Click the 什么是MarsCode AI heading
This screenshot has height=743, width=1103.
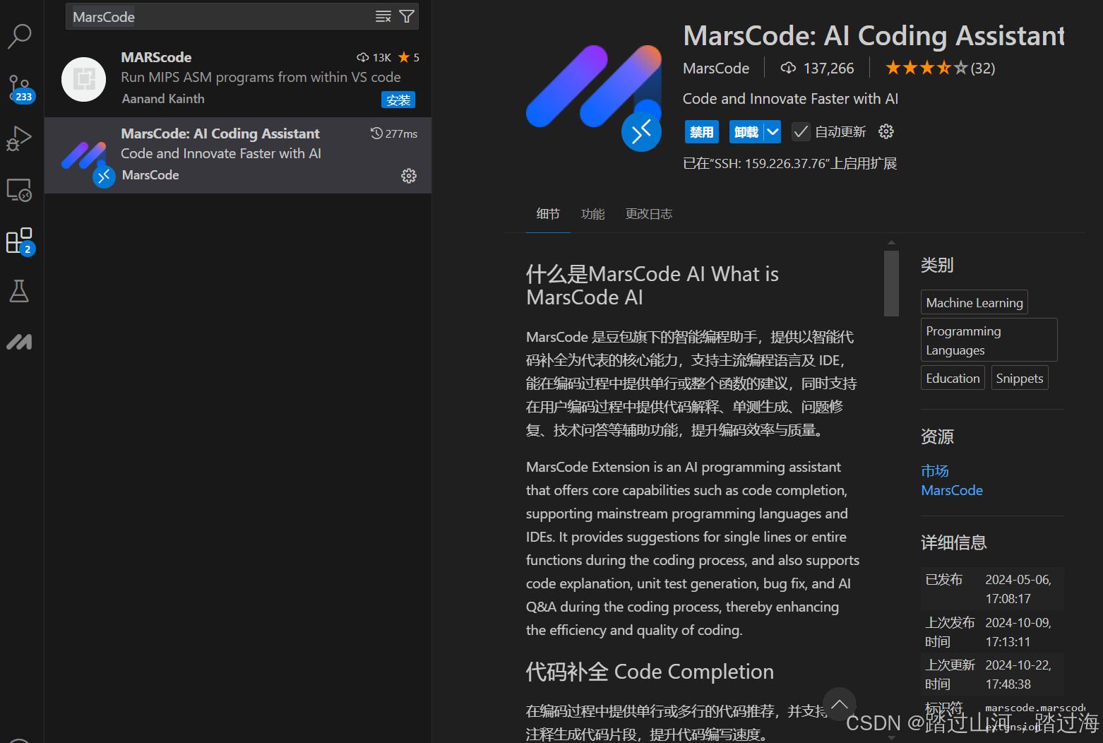pyautogui.click(x=652, y=285)
